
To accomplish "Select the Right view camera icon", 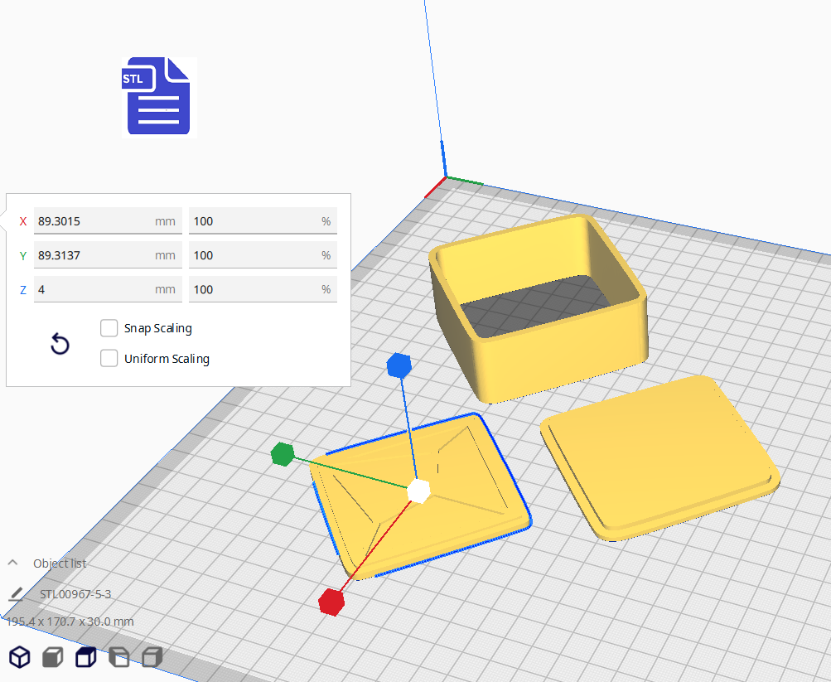I will [x=152, y=658].
